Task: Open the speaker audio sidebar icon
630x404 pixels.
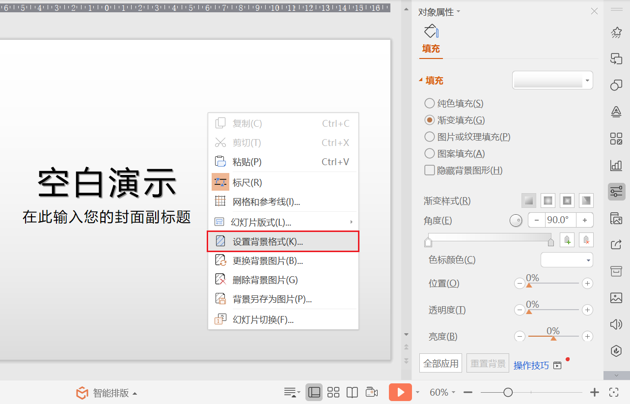Action: [616, 324]
